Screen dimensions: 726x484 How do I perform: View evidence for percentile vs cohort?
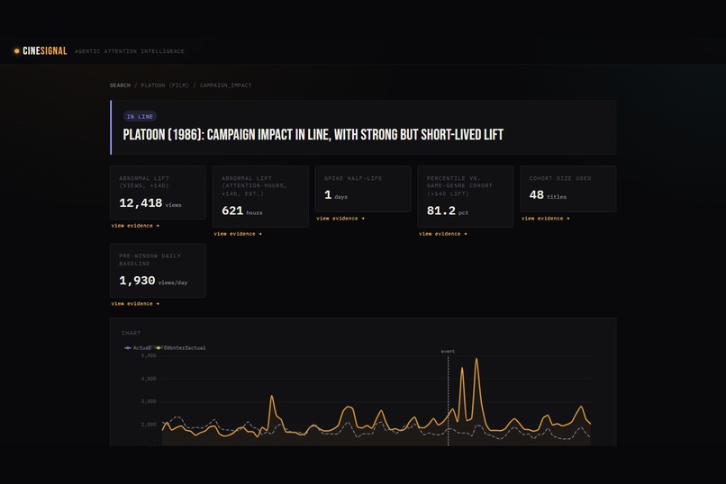click(443, 234)
